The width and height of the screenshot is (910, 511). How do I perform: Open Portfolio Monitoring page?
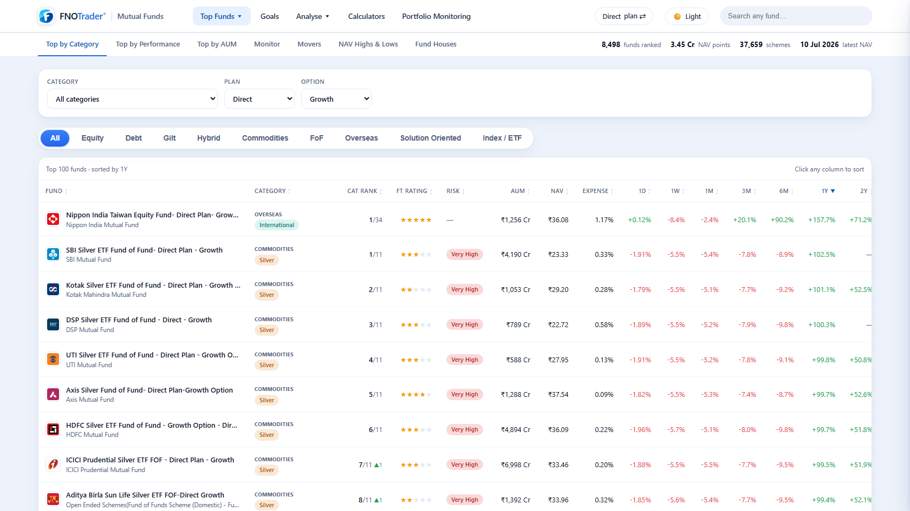coord(436,16)
